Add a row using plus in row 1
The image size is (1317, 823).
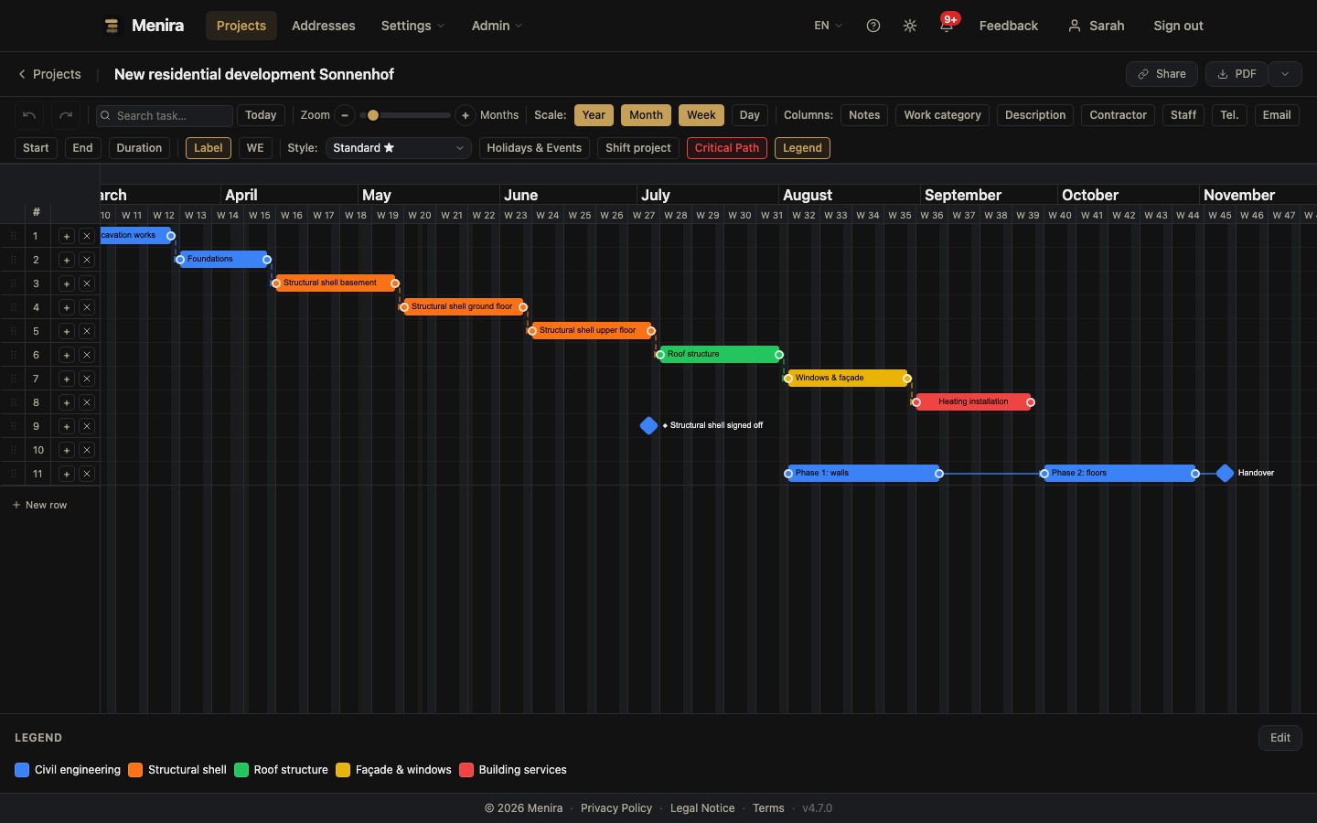pos(67,236)
